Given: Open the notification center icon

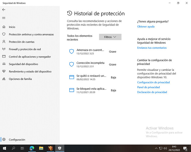Looking at the screenshot, I should pos(185,148).
